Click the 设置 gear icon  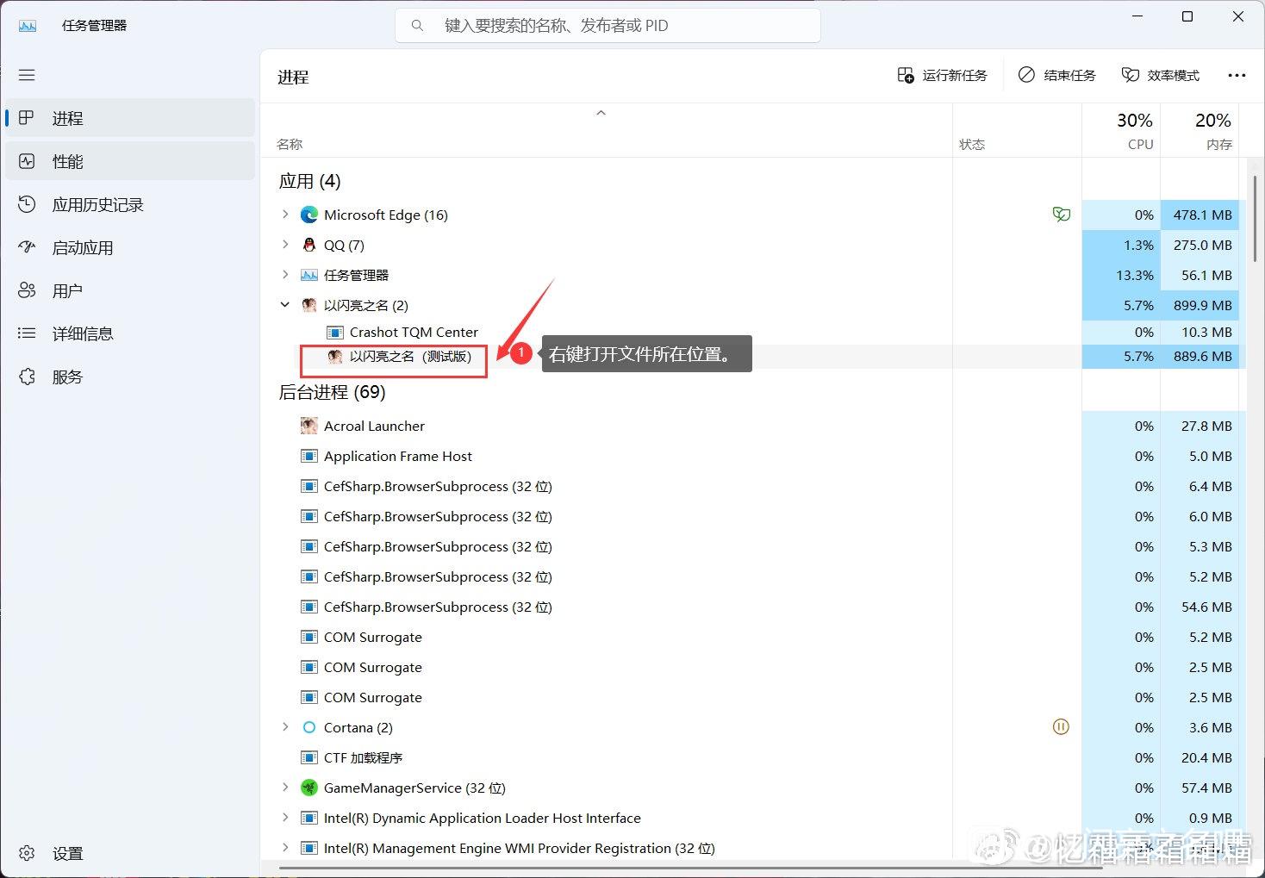27,853
